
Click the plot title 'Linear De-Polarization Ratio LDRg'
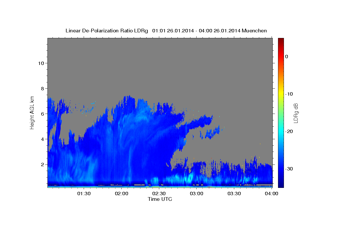(x=107, y=31)
